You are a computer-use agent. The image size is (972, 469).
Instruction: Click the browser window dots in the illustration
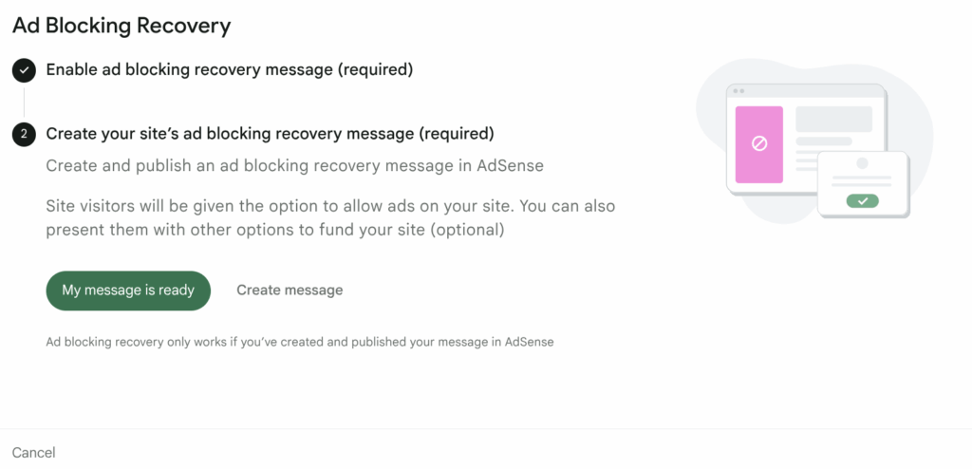coord(737,91)
